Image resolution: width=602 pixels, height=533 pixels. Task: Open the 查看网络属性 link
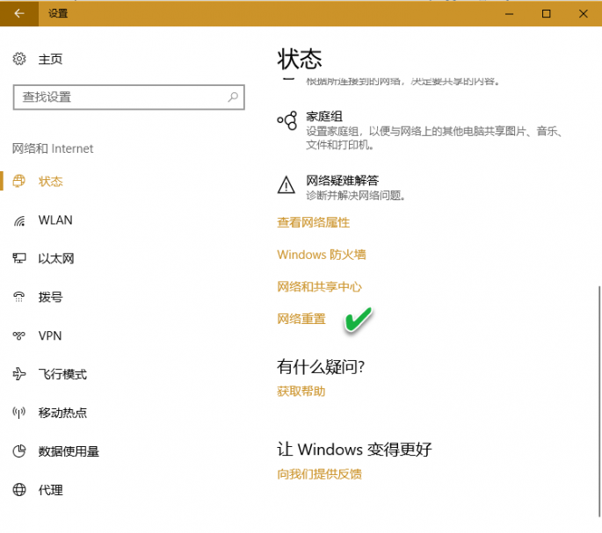click(x=313, y=222)
